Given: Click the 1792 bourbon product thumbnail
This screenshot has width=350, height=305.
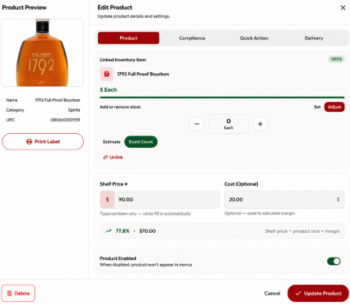Looking at the screenshot, I should click(x=43, y=53).
